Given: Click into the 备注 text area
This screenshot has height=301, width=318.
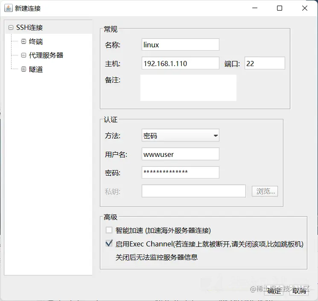Looking at the screenshot, I should 188,88.
